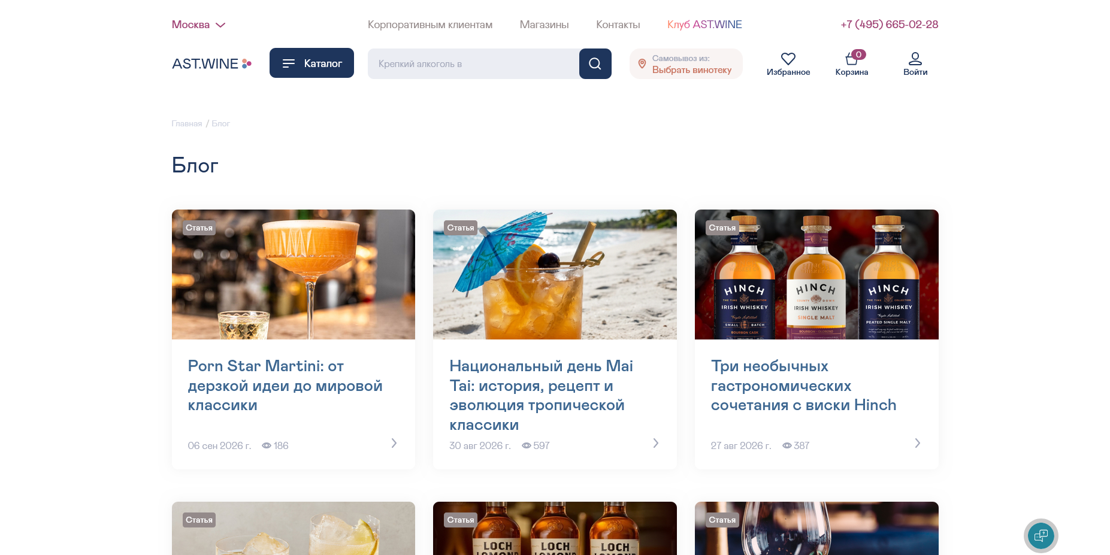This screenshot has height=555, width=1110.
Task: Open the Корзина shopping cart
Action: (852, 63)
